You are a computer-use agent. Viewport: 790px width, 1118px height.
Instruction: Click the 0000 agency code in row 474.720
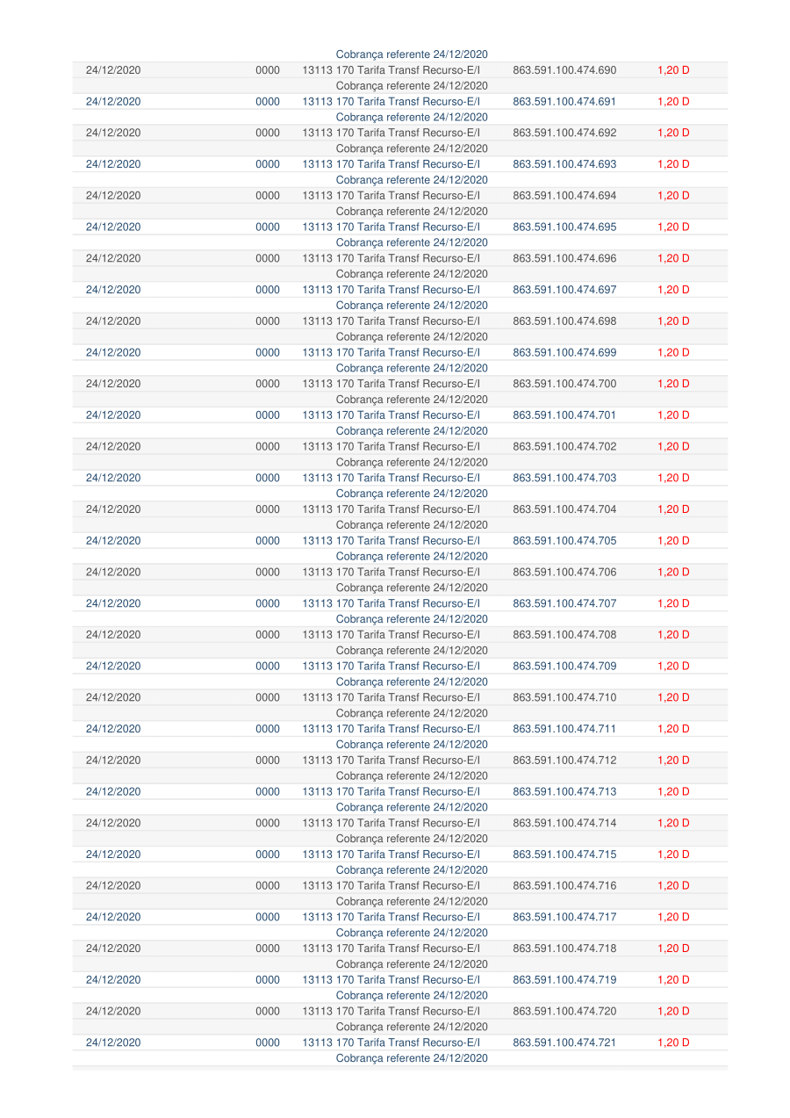coord(267,1012)
